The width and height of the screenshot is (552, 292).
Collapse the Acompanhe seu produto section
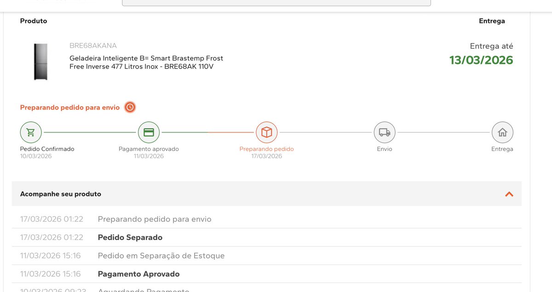click(x=509, y=194)
